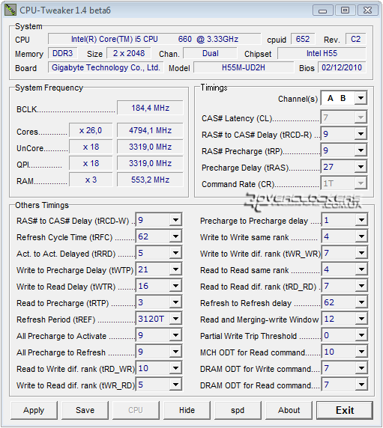383x428 pixels.
Task: Open DRAM ODT for Read command dropdown
Action: (x=361, y=385)
